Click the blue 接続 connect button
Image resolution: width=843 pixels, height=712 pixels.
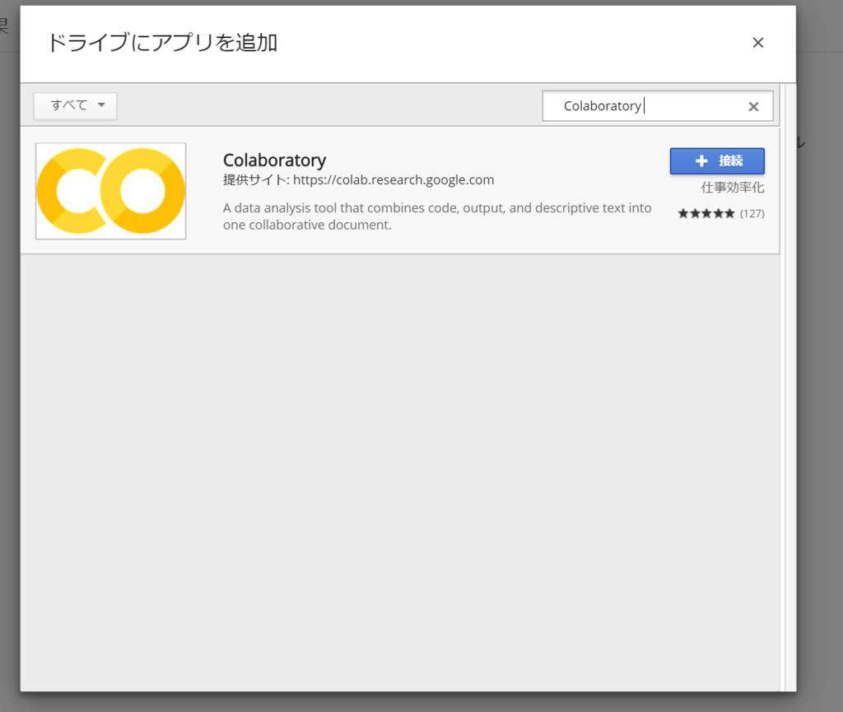717,161
